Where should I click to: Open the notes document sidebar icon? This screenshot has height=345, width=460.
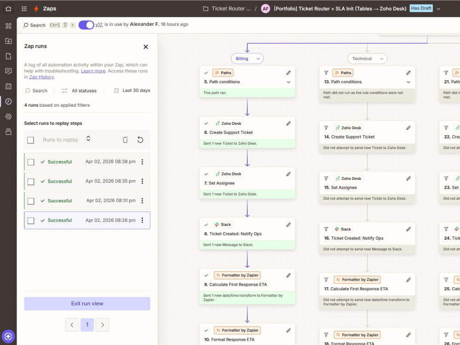click(x=8, y=56)
